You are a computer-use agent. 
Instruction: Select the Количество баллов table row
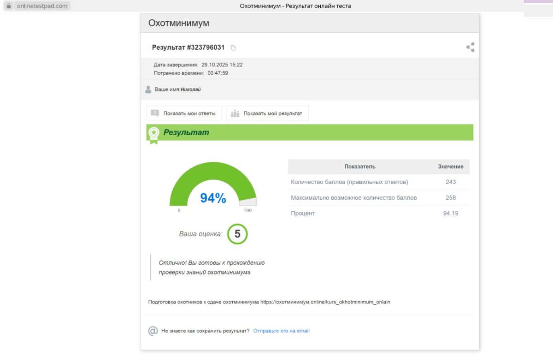click(x=349, y=182)
